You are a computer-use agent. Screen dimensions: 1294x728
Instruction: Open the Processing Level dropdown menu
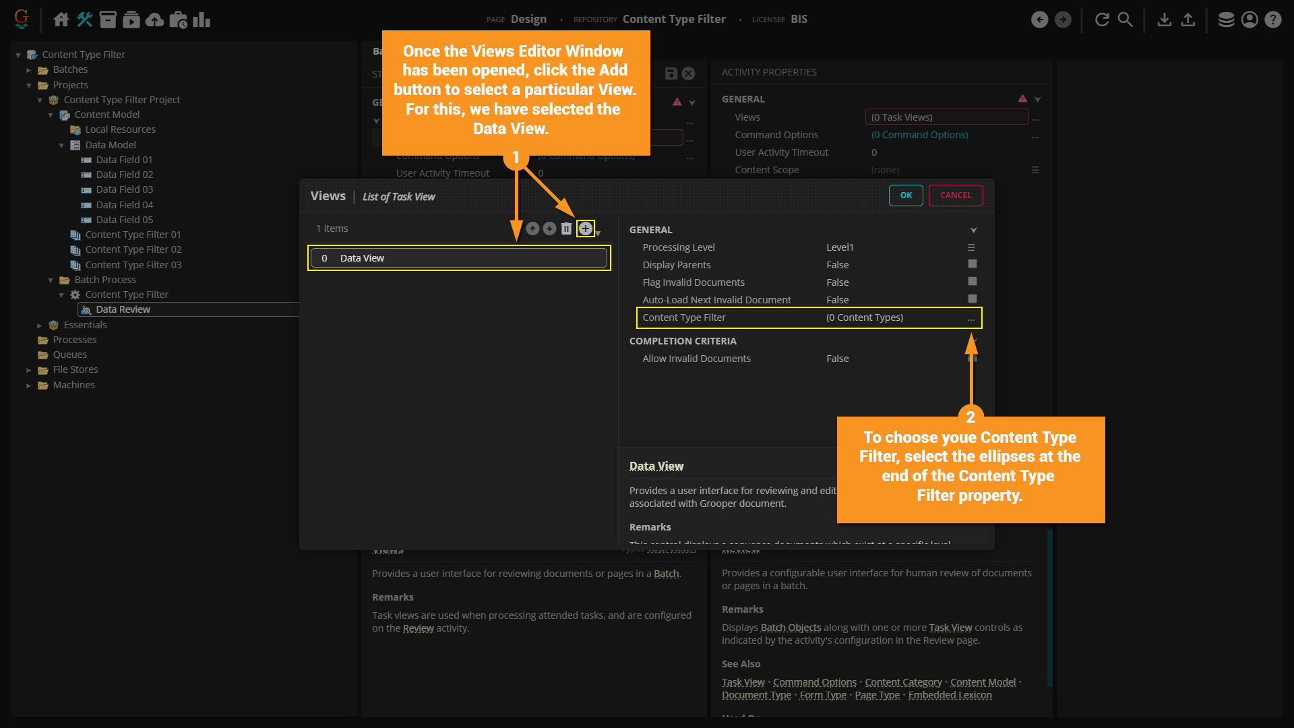[971, 247]
